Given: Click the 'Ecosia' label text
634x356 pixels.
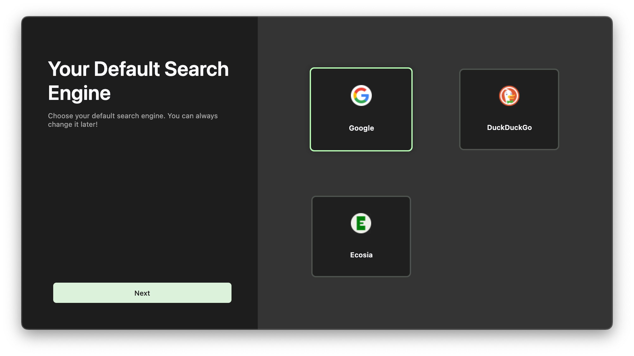Looking at the screenshot, I should [361, 255].
